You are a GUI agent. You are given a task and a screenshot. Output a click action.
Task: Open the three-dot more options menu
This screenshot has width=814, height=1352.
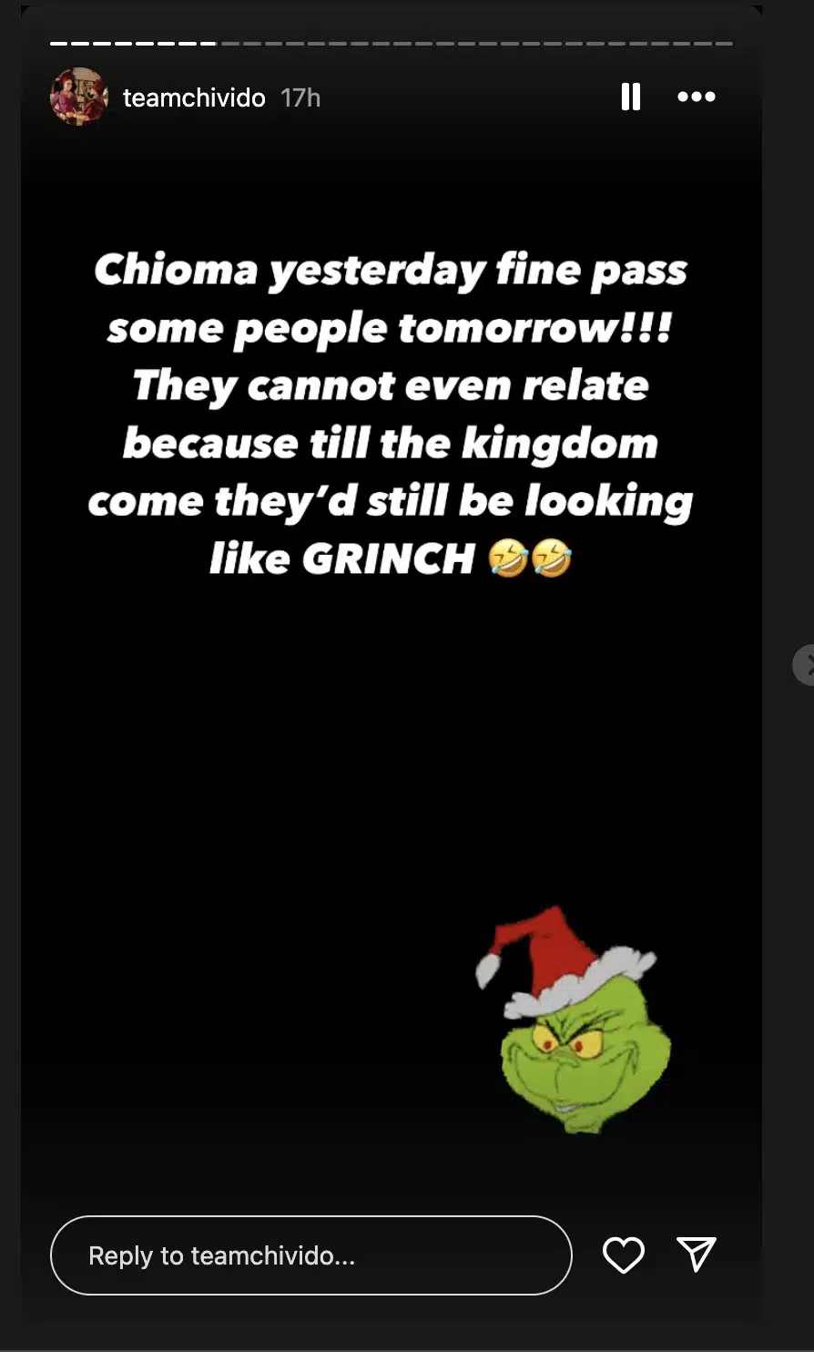(697, 97)
